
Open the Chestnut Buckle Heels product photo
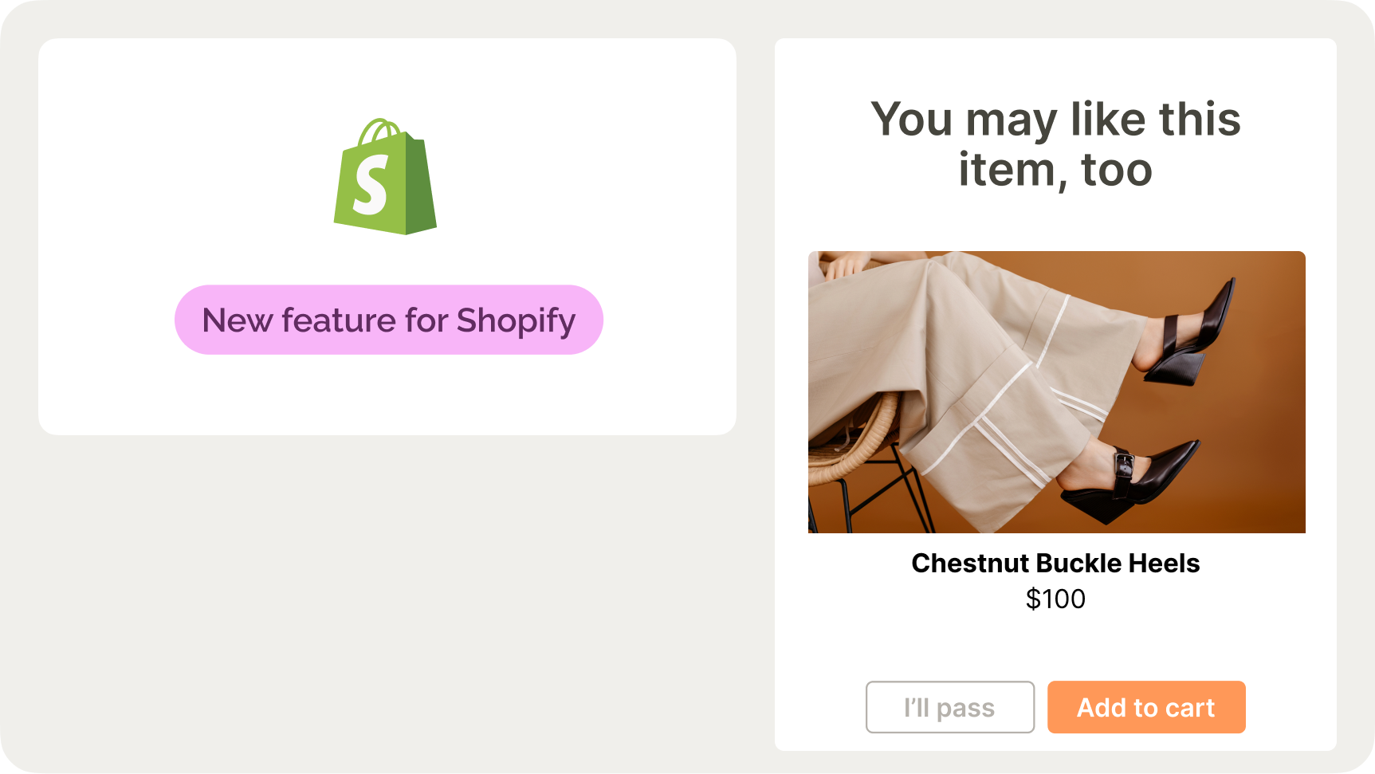1056,391
